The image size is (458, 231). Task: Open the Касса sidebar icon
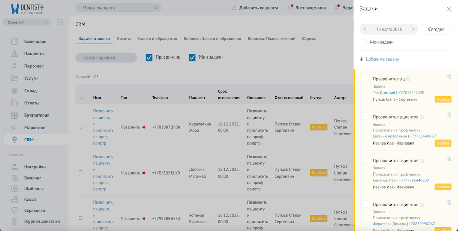coord(15,199)
